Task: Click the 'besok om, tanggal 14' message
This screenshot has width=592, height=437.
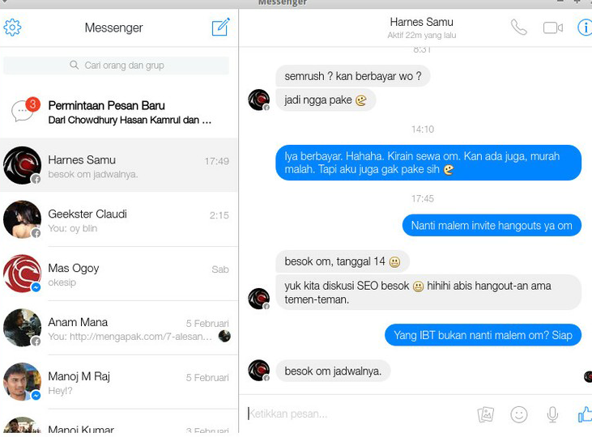Action: coord(342,261)
